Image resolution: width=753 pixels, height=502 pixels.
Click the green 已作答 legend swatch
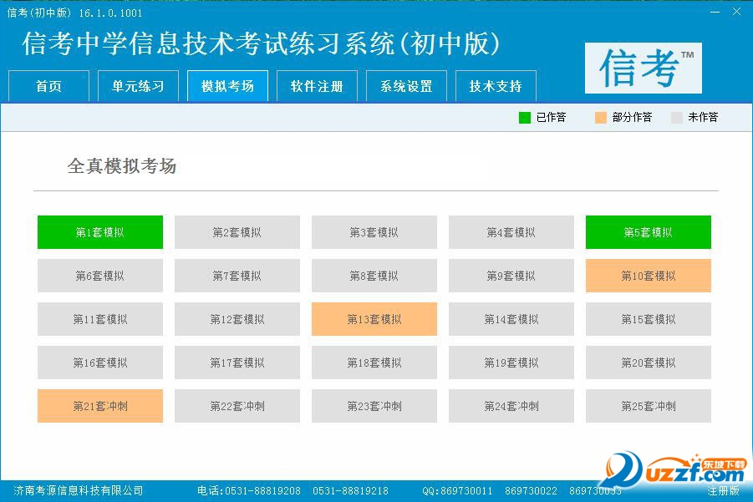click(x=524, y=118)
